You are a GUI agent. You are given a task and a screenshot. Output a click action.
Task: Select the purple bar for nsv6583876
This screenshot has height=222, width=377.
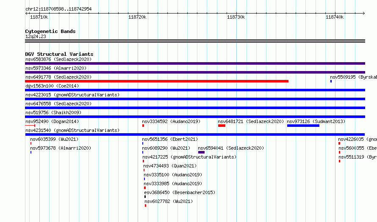(195, 63)
